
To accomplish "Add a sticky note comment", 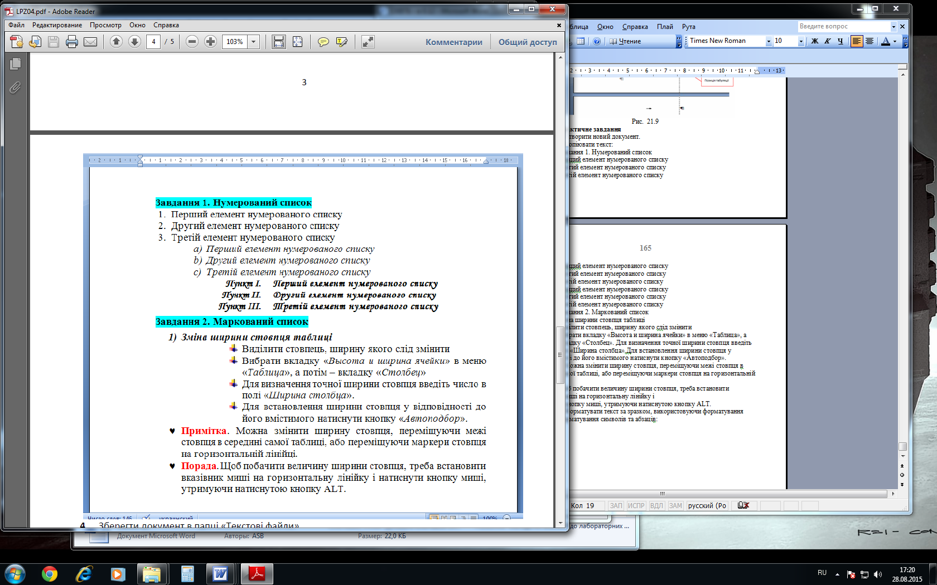I will pos(323,42).
